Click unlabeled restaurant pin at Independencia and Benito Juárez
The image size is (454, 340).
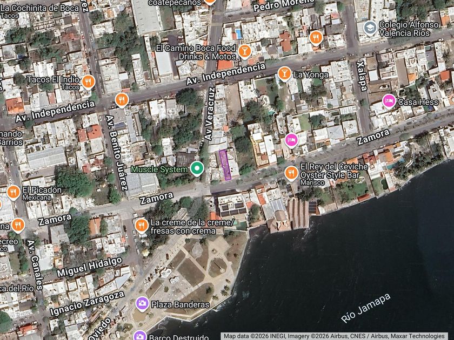pos(122,100)
